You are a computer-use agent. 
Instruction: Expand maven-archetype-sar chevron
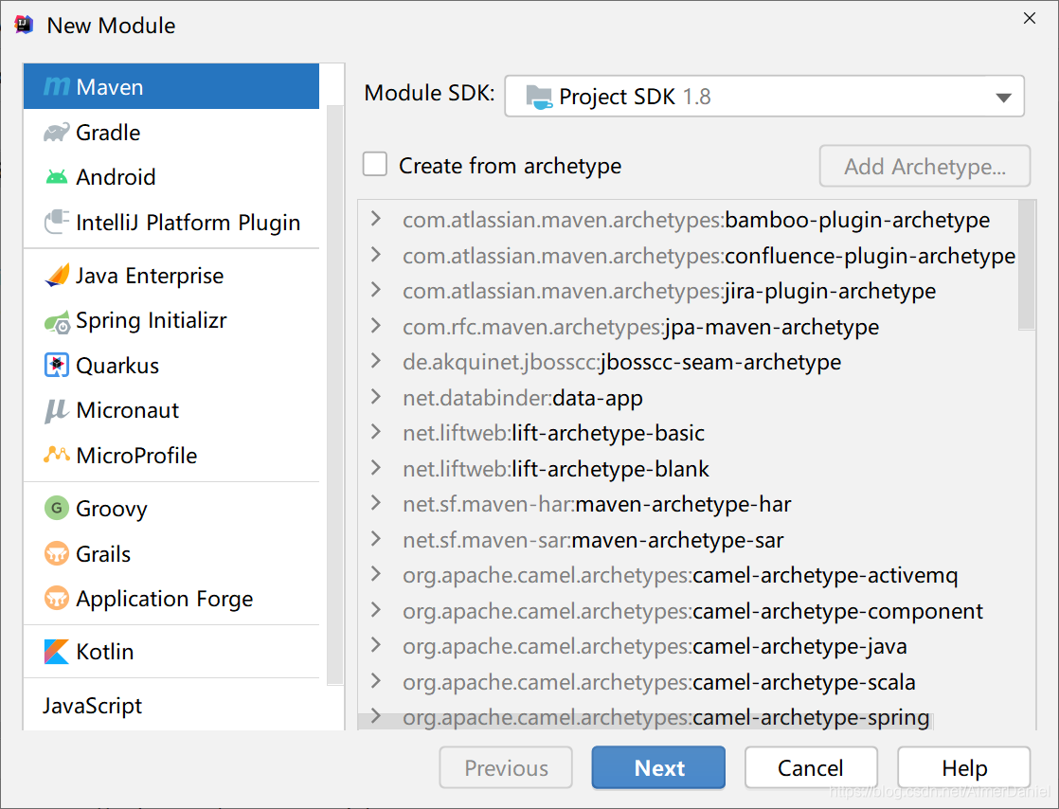pyautogui.click(x=376, y=539)
